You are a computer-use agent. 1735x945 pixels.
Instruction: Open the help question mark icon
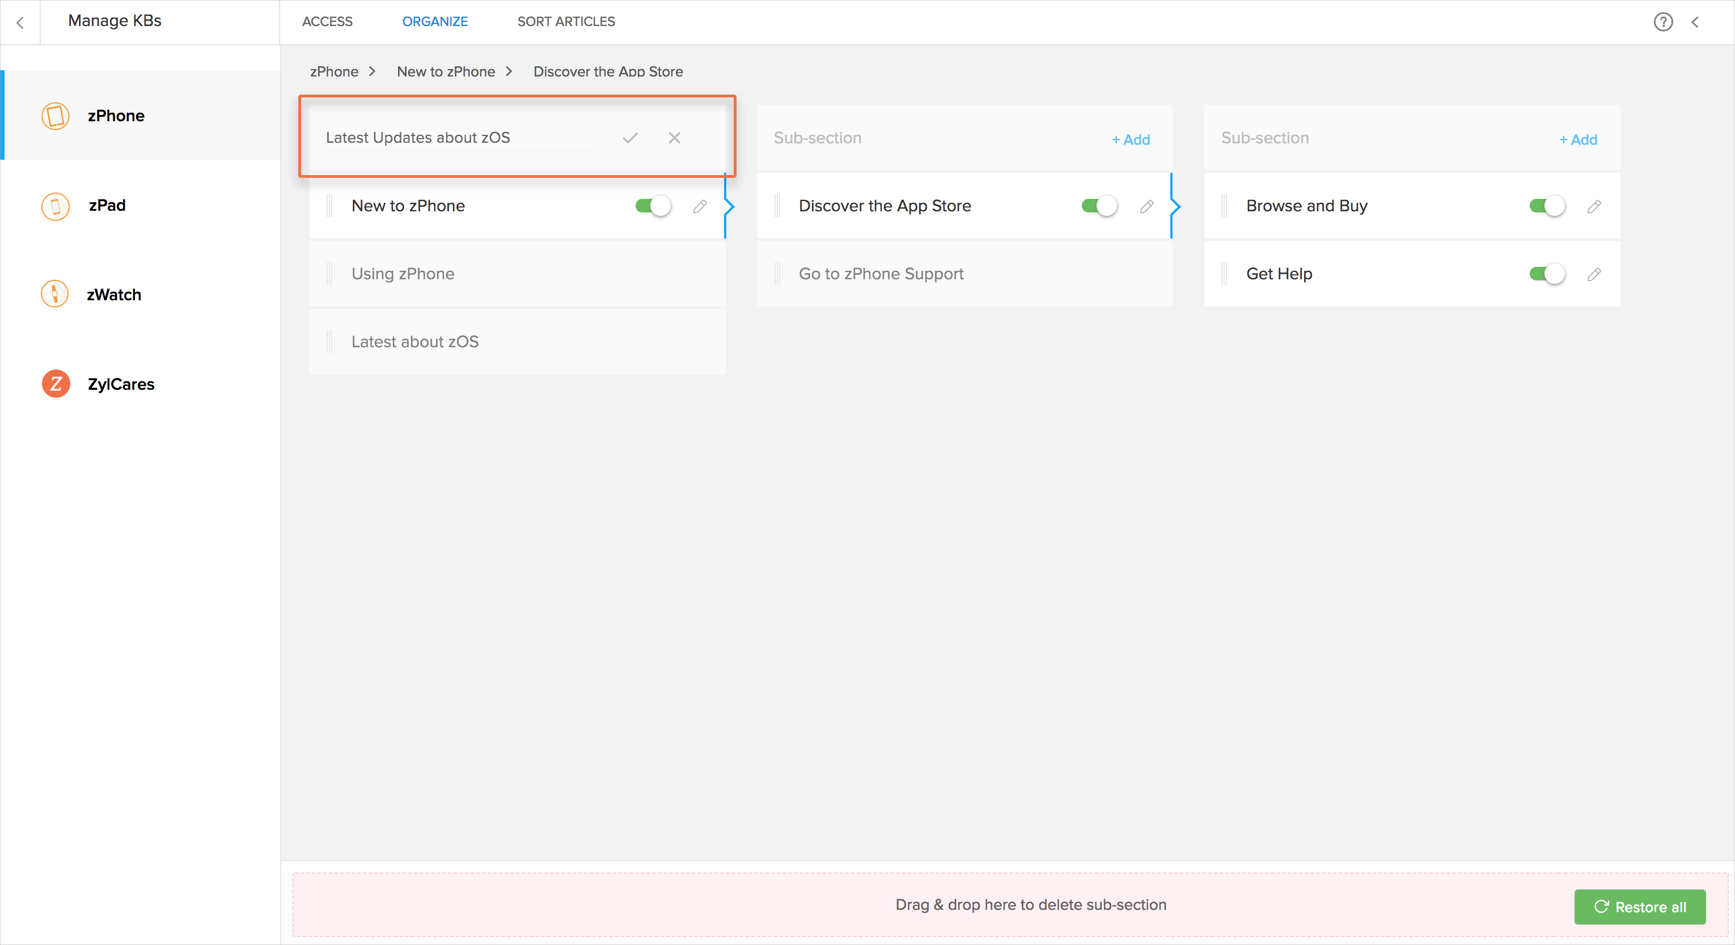tap(1663, 22)
